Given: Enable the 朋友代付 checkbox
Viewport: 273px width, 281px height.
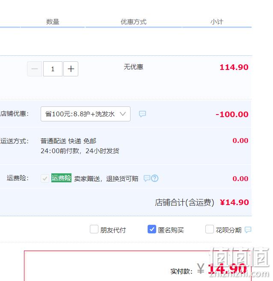Looking at the screenshot, I should coord(94,229).
